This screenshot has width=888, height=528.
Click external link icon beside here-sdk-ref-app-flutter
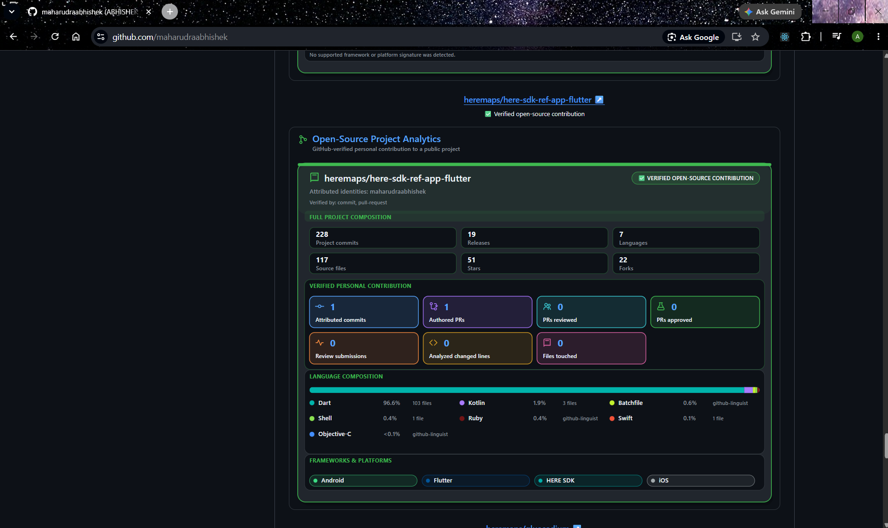pos(599,100)
